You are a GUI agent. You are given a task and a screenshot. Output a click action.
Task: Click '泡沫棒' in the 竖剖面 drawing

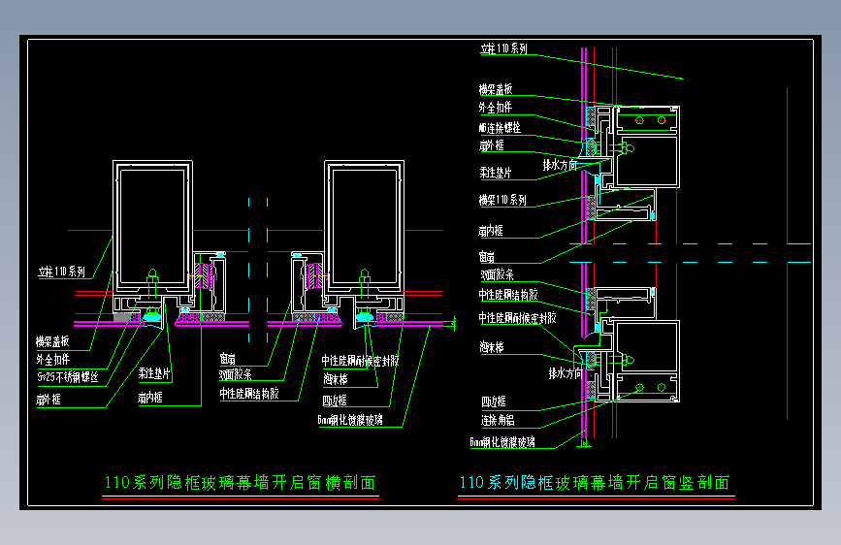pos(492,347)
